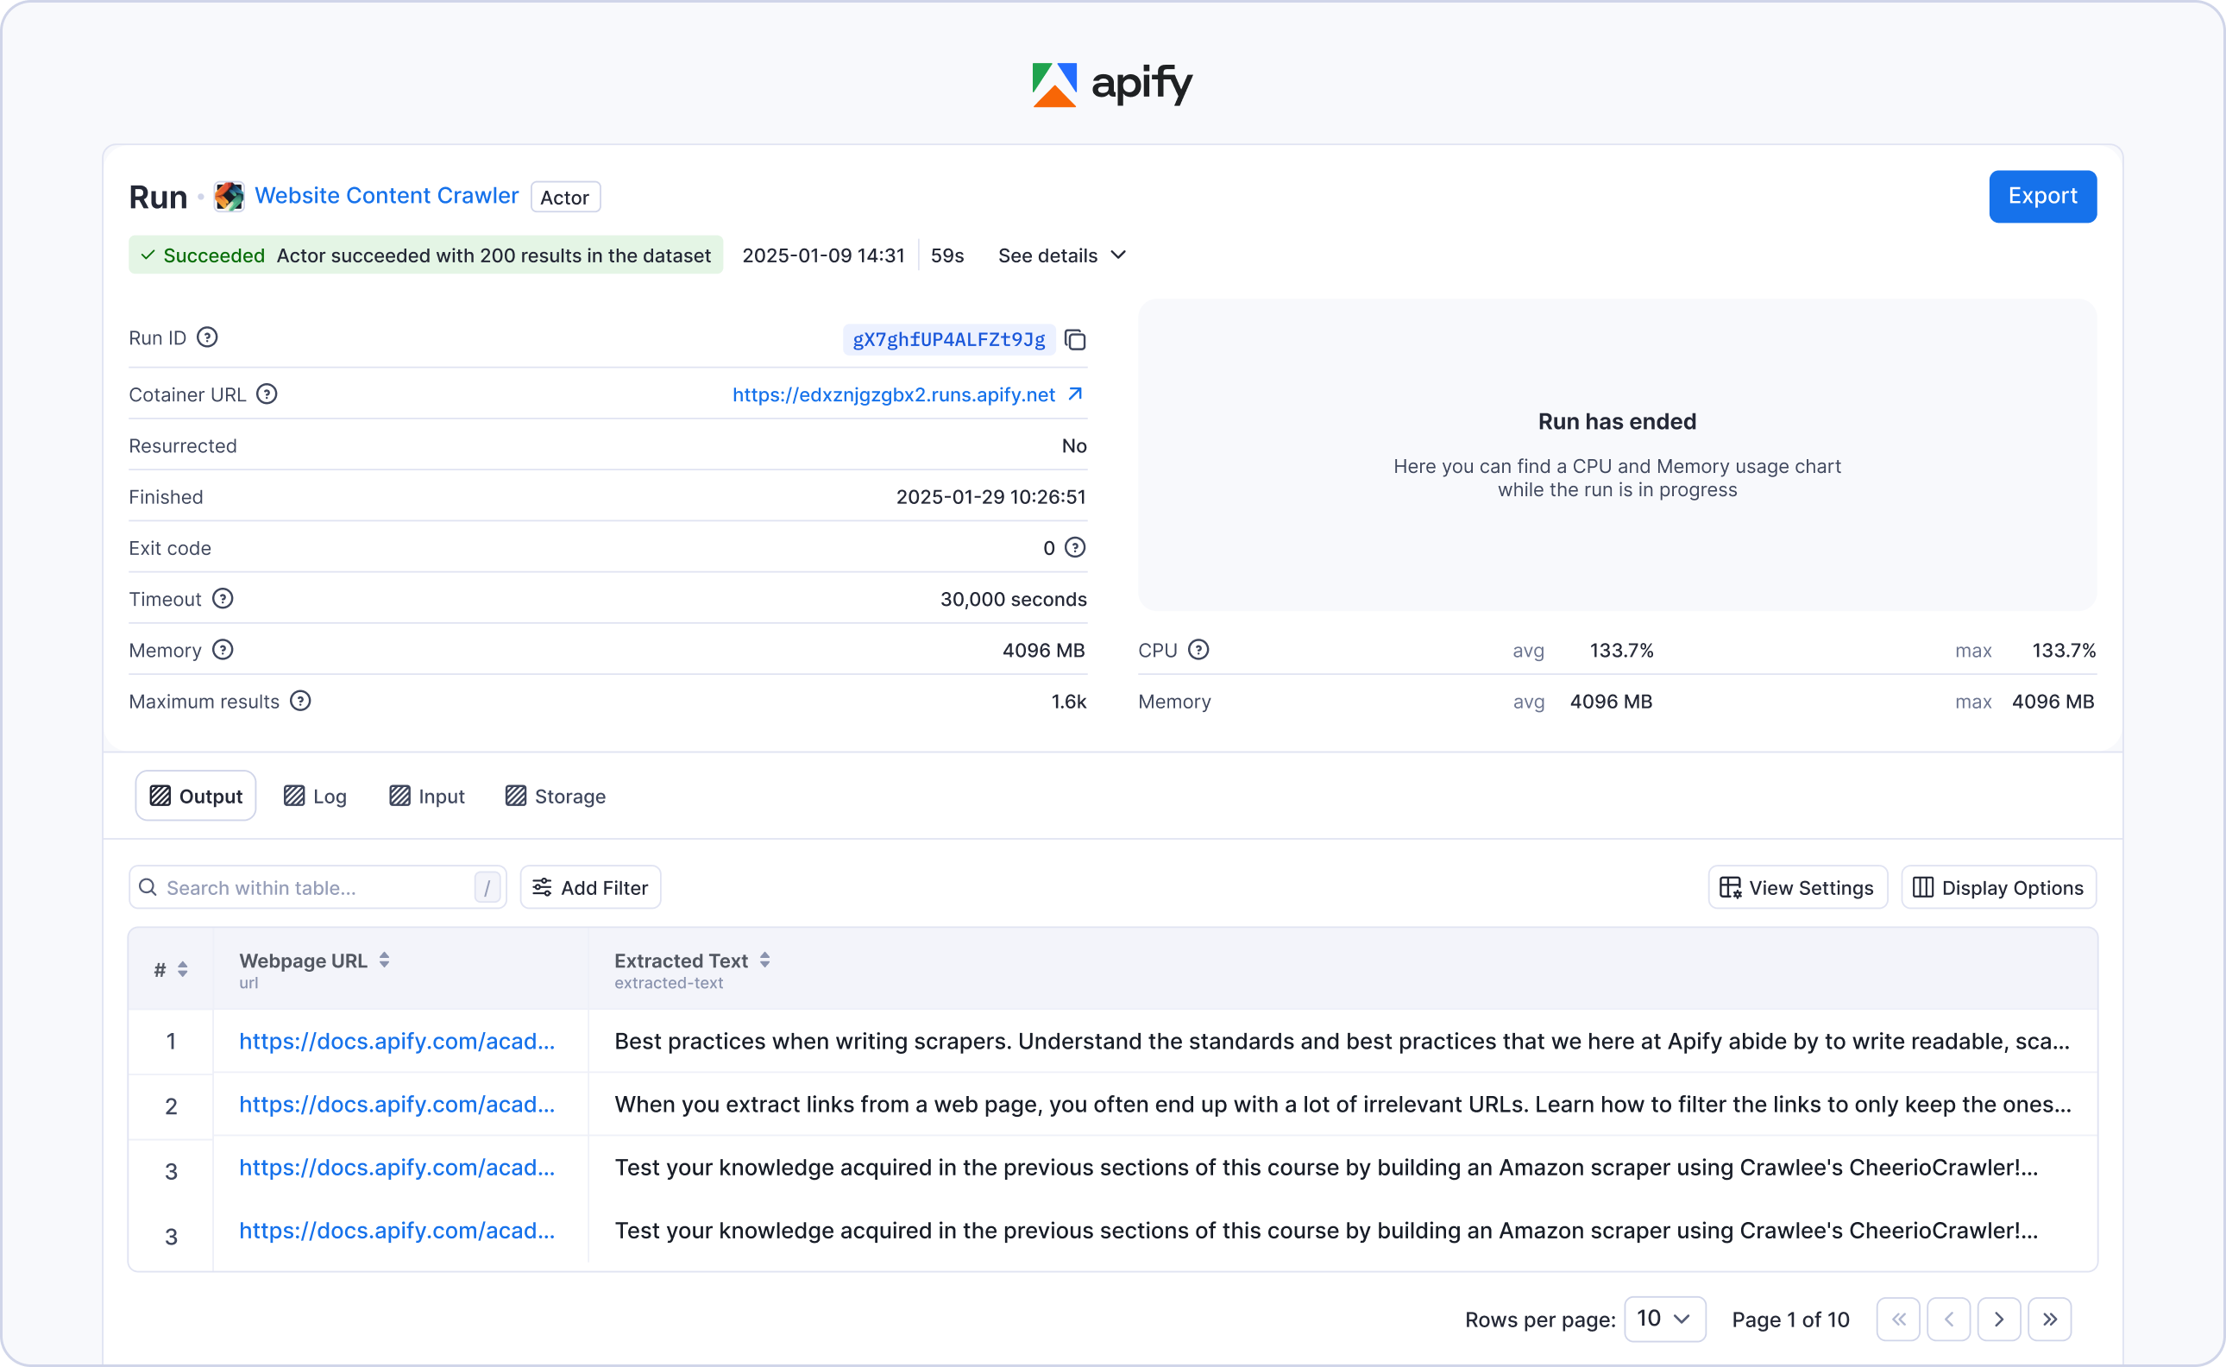Open the rows per page dropdown

pyautogui.click(x=1663, y=1319)
